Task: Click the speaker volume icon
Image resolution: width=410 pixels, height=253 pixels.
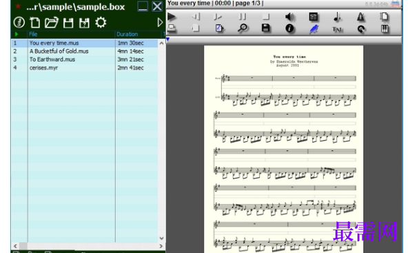Action: (x=289, y=17)
